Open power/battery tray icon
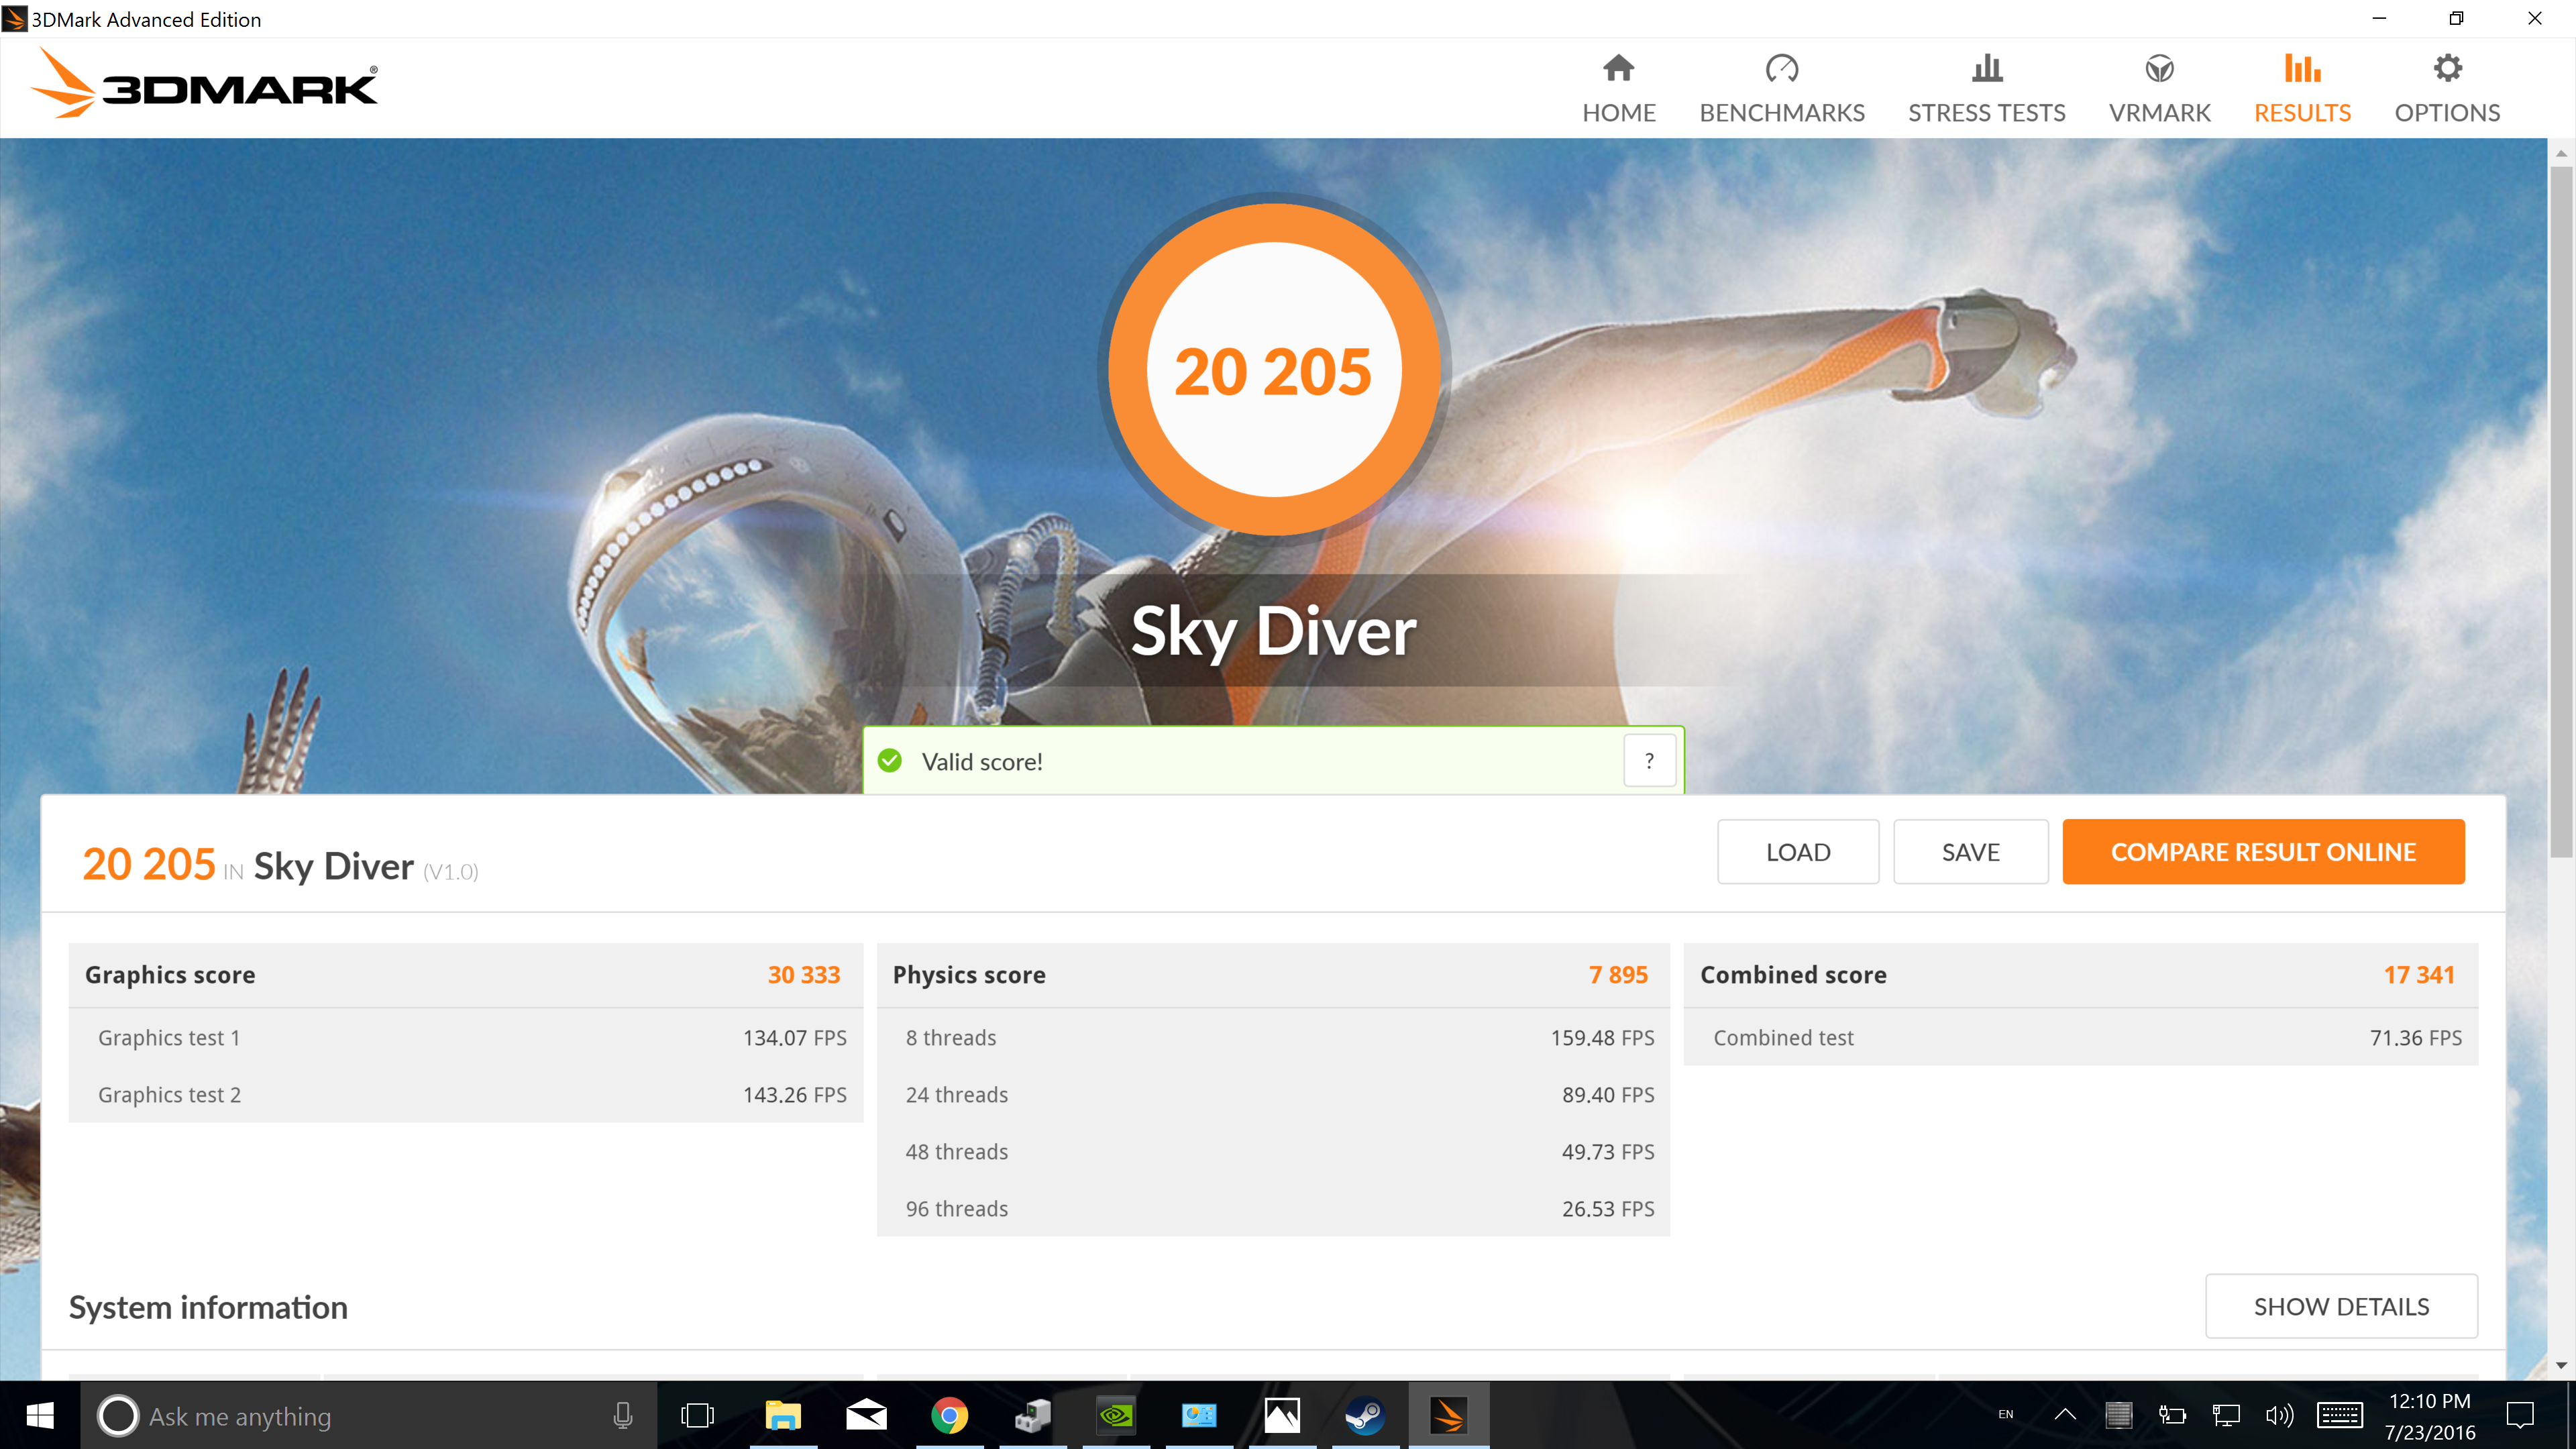 2172,1414
